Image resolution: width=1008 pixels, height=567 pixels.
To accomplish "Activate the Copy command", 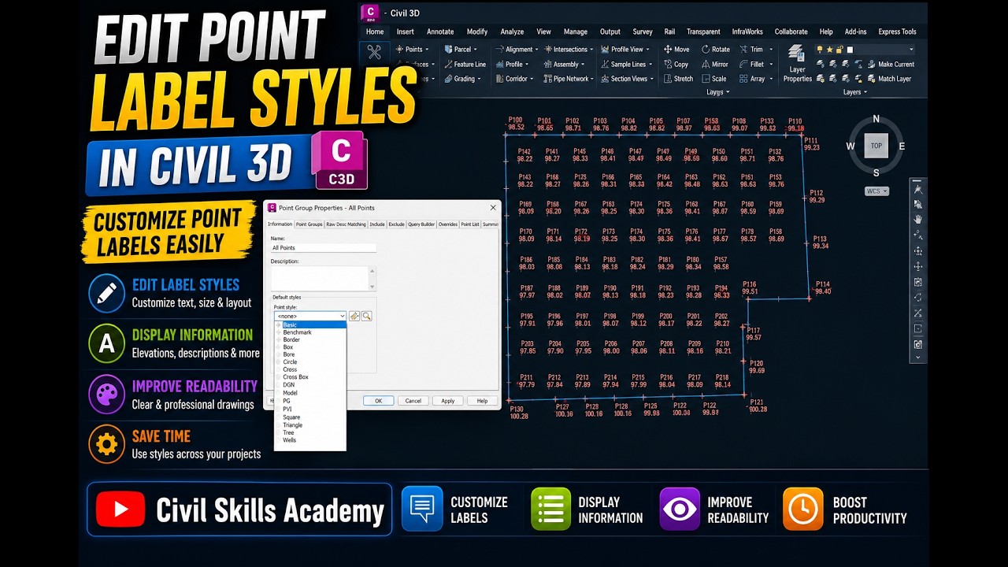I will pos(676,65).
